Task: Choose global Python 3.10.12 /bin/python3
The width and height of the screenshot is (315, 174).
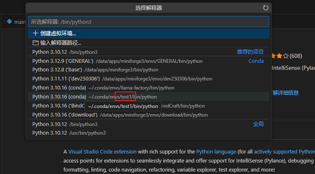Action: [x=149, y=124]
